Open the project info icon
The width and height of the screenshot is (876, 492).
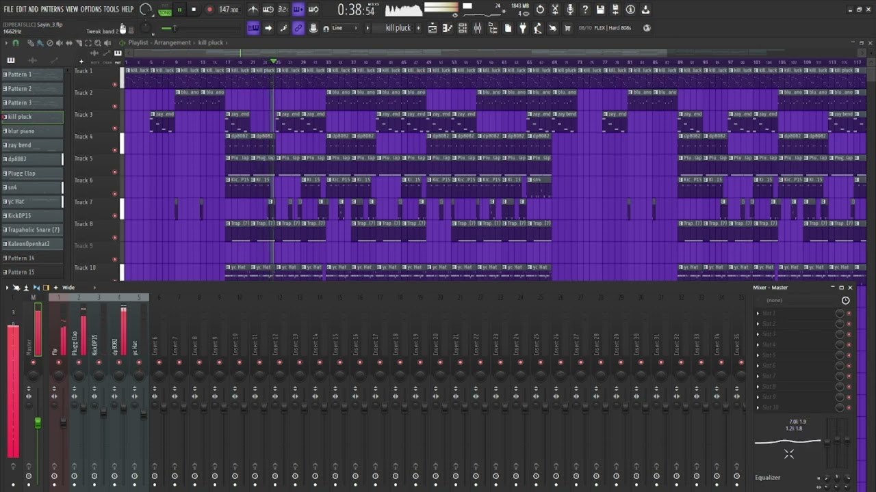click(x=630, y=10)
